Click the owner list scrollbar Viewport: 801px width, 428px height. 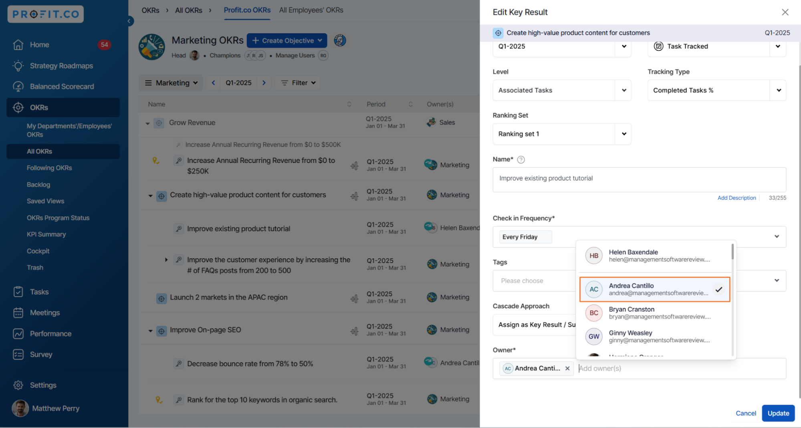tap(732, 252)
